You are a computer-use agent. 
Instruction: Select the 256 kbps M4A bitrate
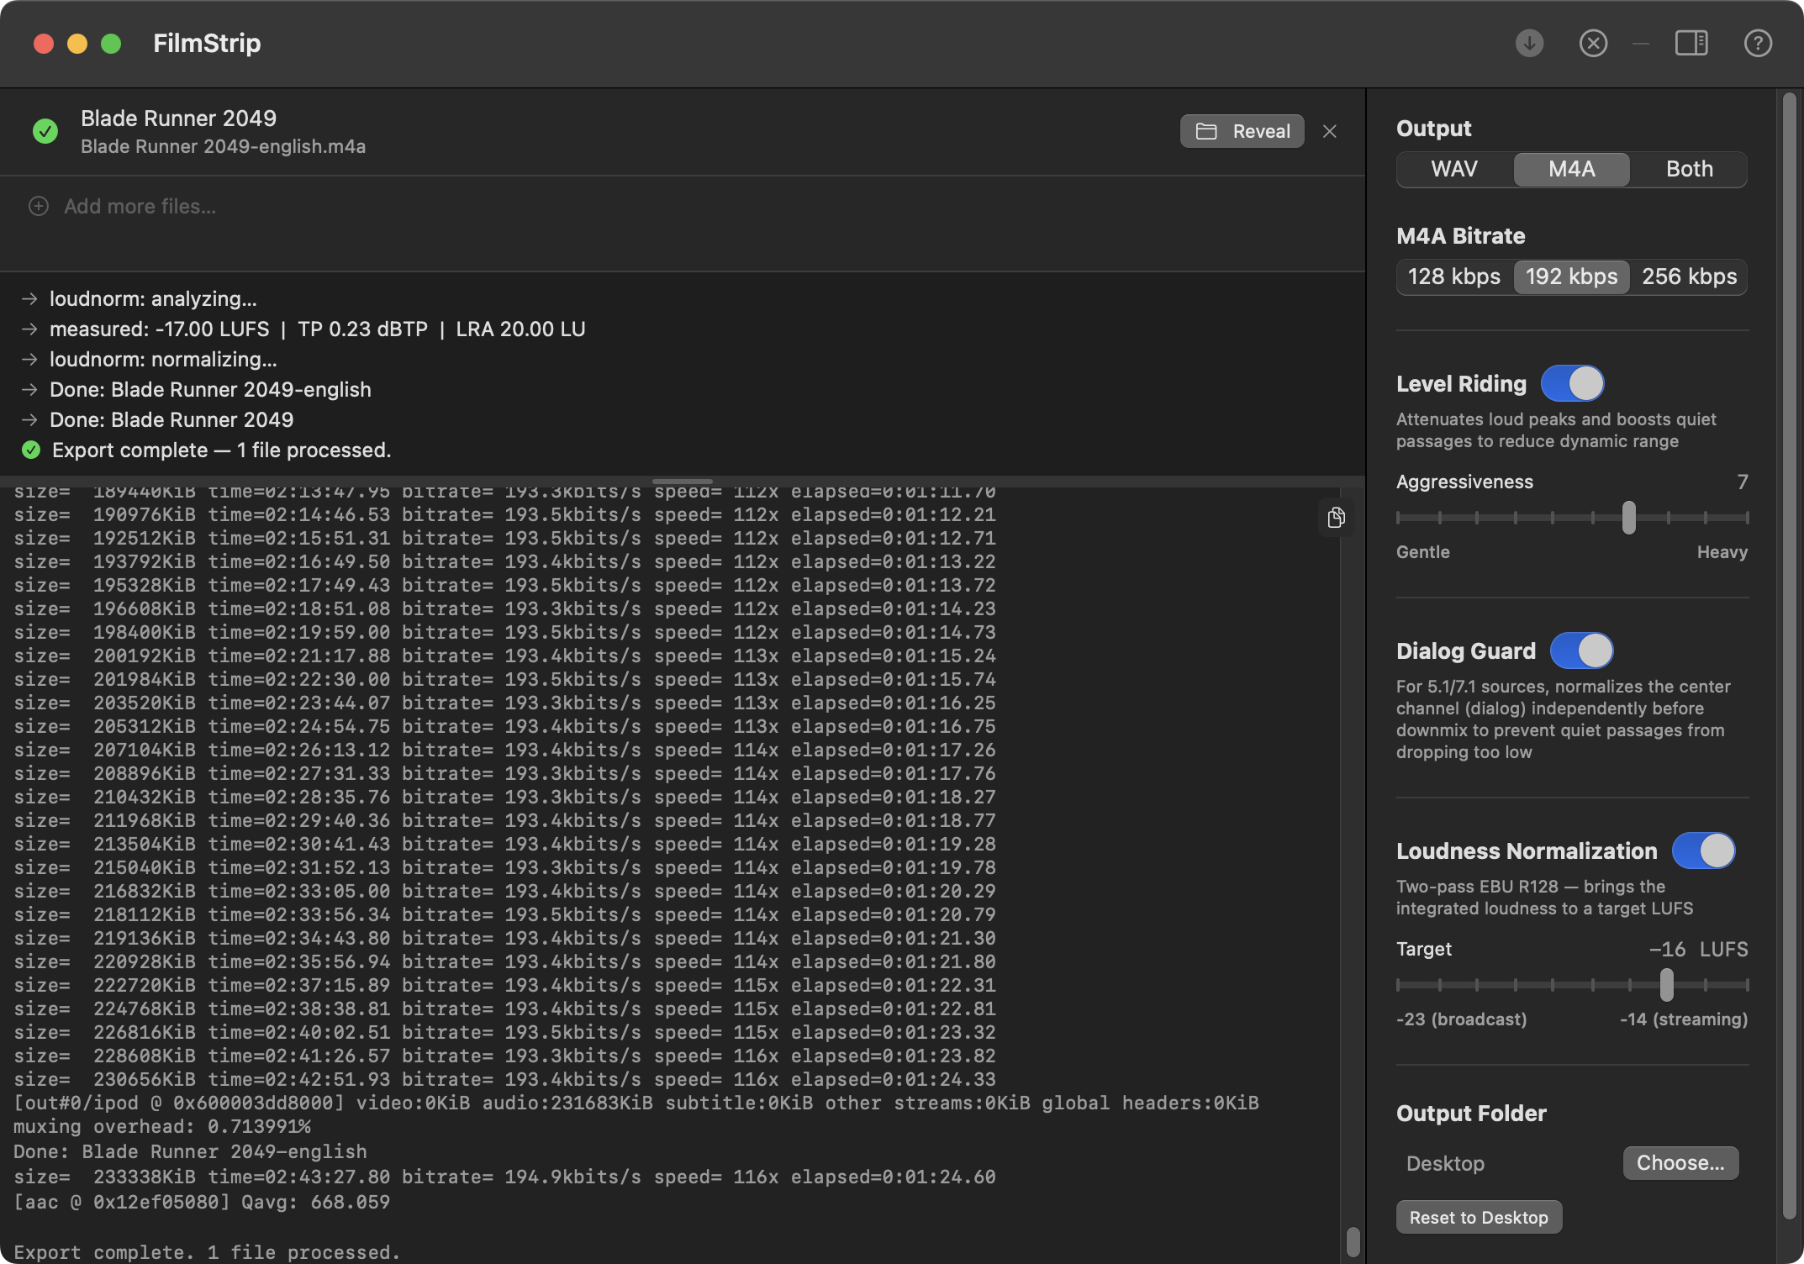1688,276
